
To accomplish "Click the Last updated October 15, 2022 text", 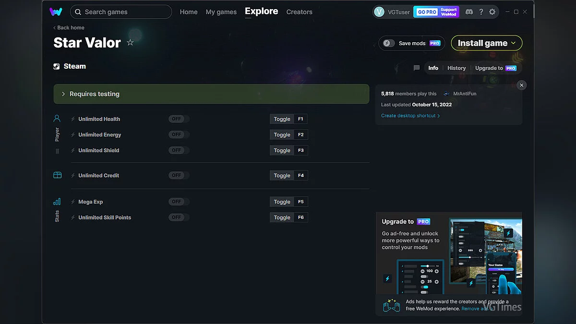I will [416, 105].
